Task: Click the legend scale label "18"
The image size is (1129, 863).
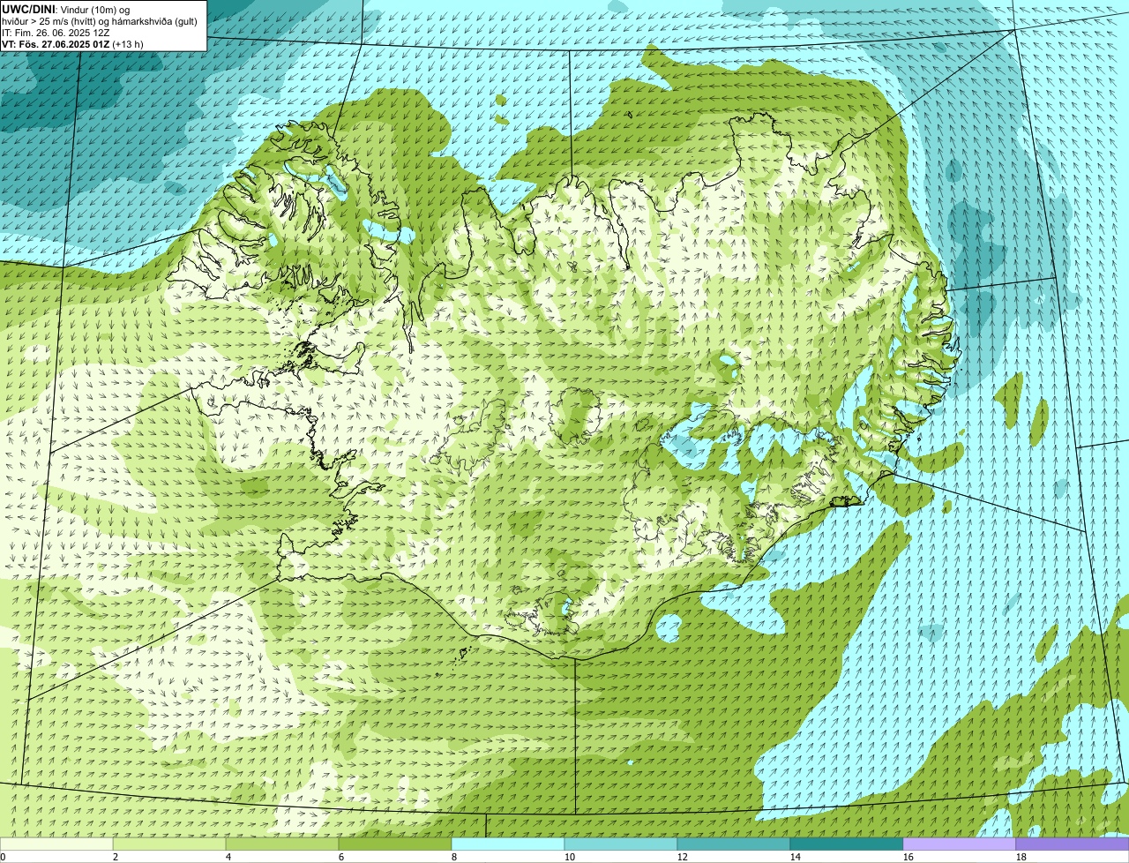Action: pyautogui.click(x=1021, y=857)
